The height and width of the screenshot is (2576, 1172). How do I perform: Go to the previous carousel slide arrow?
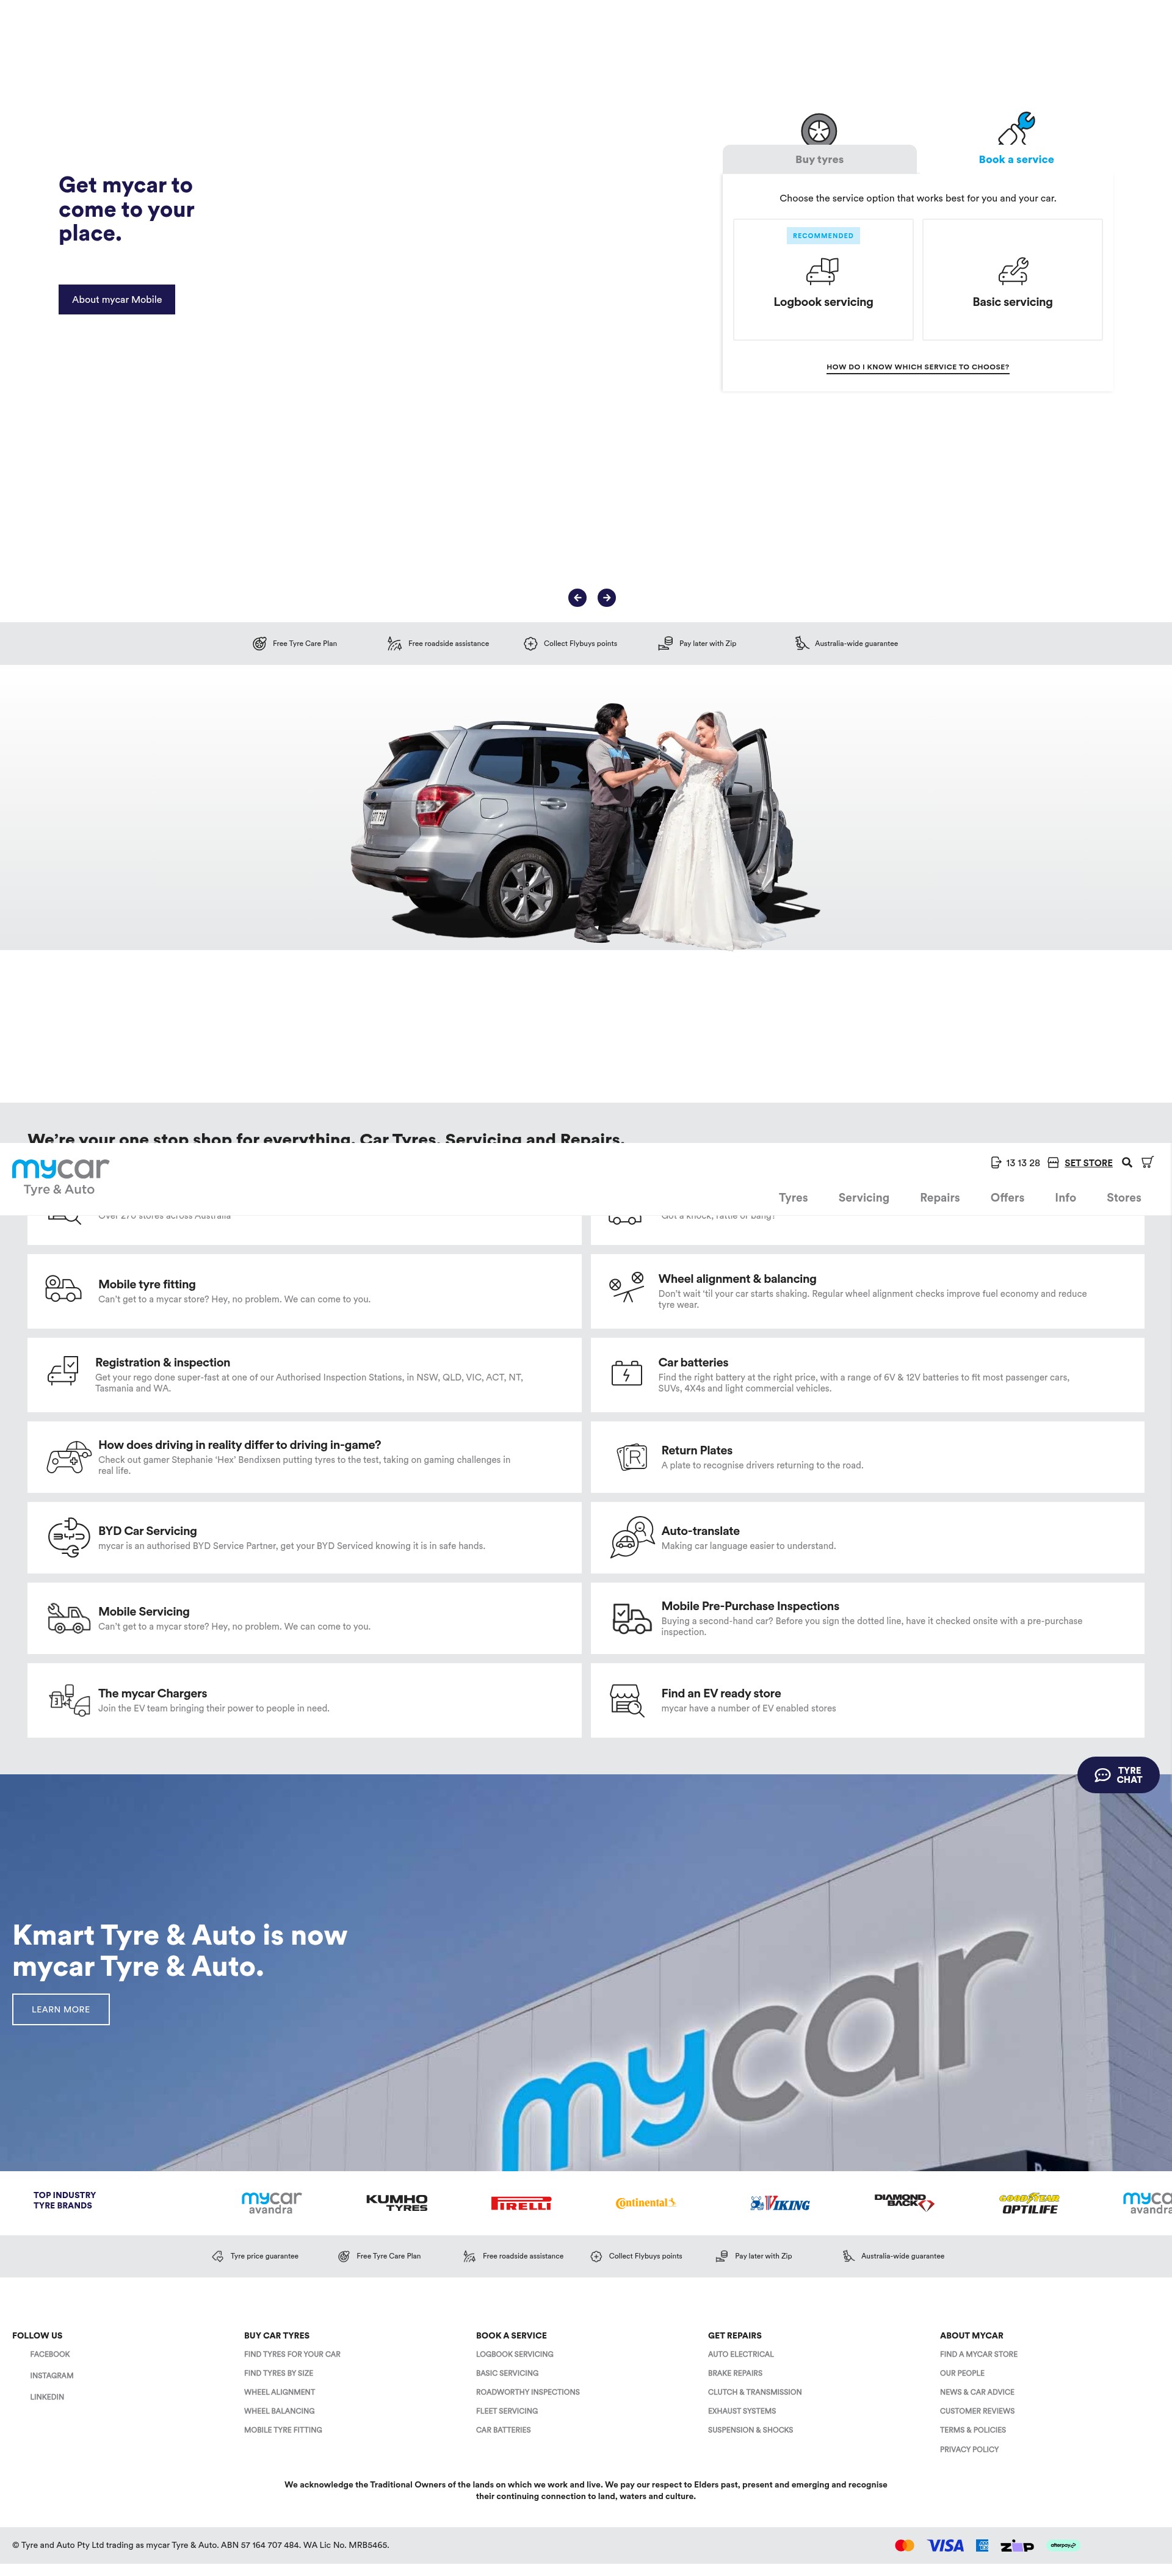(577, 597)
